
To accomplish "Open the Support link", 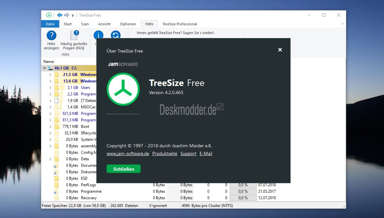I will (x=188, y=153).
